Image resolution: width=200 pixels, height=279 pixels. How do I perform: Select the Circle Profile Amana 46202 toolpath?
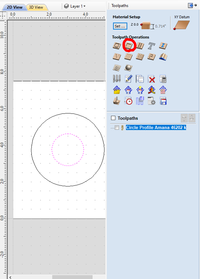tap(156, 128)
